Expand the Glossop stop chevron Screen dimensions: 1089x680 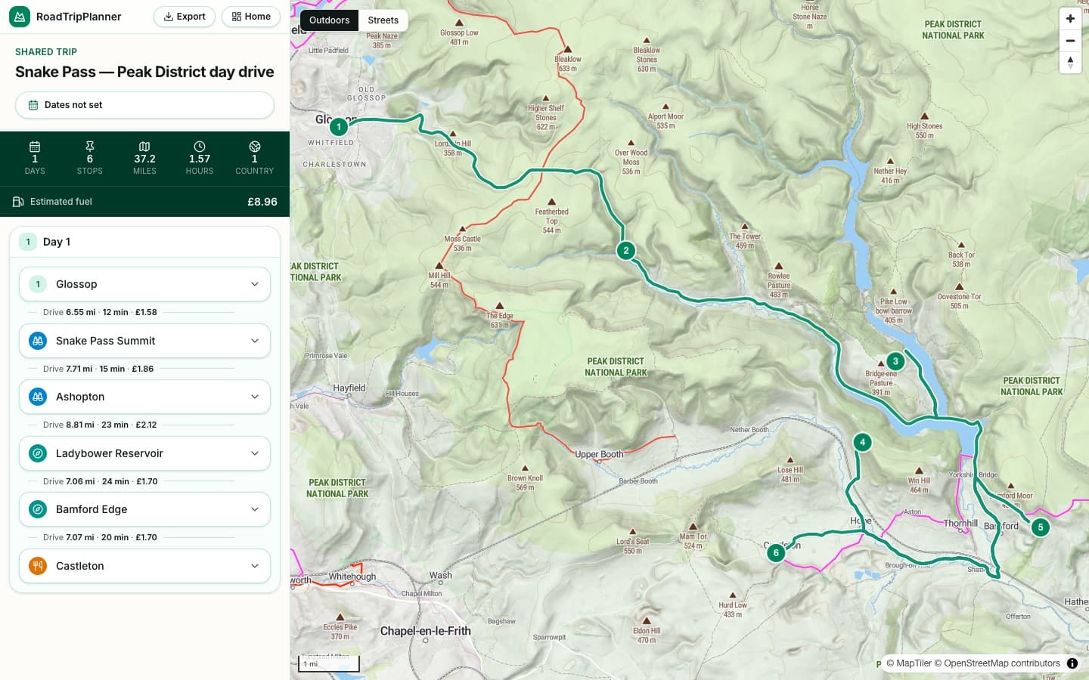[255, 284]
